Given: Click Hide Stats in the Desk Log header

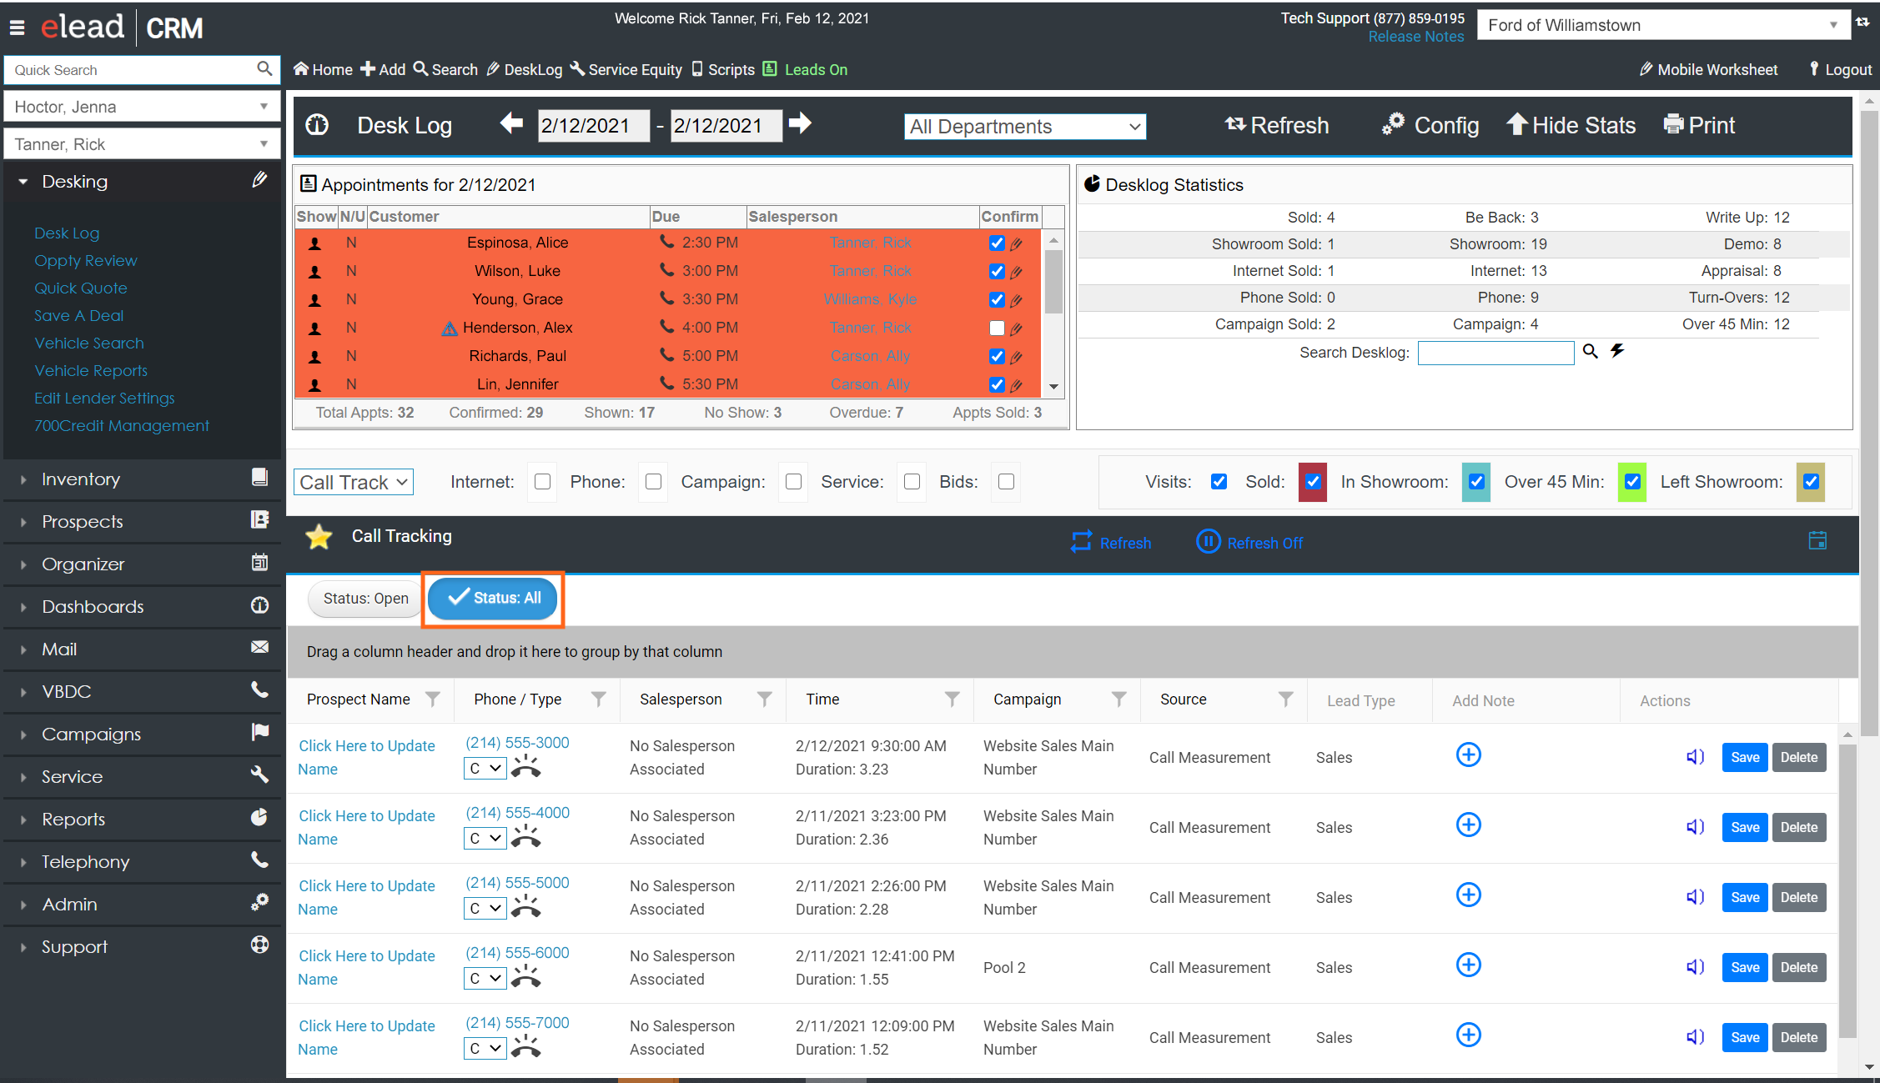Looking at the screenshot, I should coord(1571,125).
